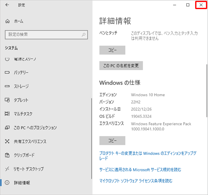Select the Clipboard (クリップボード) icon
This screenshot has width=208, height=195.
tap(7, 155)
